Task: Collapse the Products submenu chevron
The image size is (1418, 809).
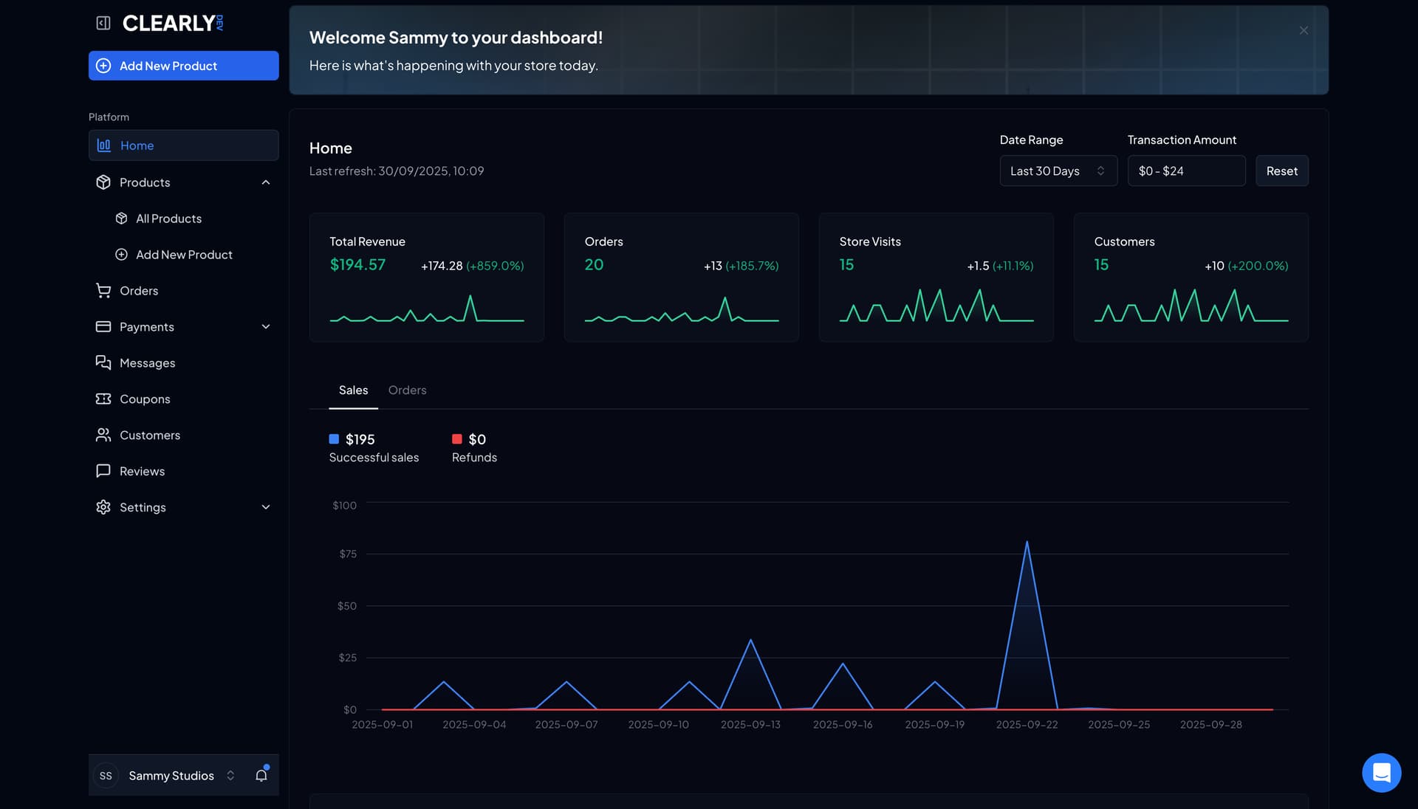Action: [x=266, y=182]
